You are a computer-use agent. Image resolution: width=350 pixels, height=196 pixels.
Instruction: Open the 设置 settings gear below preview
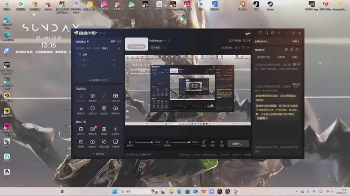click(221, 142)
